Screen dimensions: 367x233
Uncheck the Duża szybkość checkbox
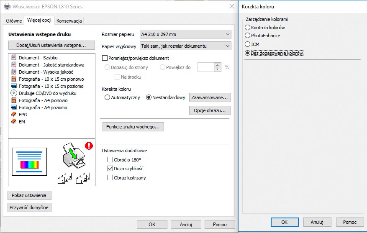(110, 169)
